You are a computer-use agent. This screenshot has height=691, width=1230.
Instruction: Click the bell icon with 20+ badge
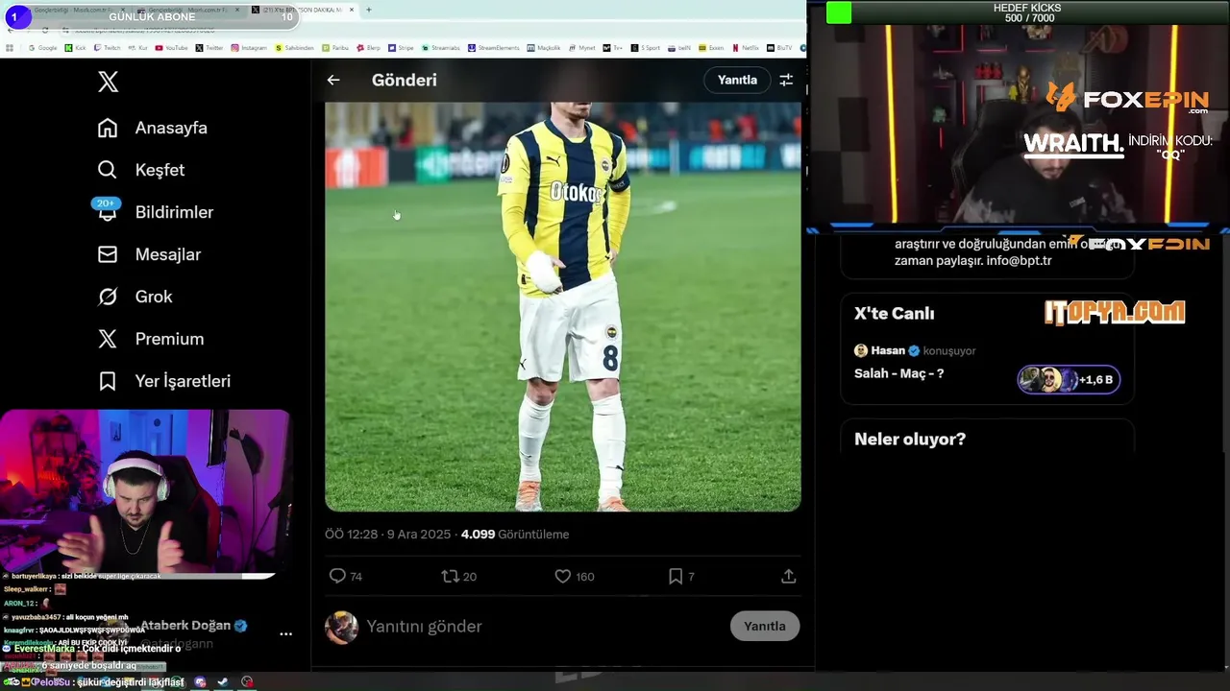click(107, 210)
